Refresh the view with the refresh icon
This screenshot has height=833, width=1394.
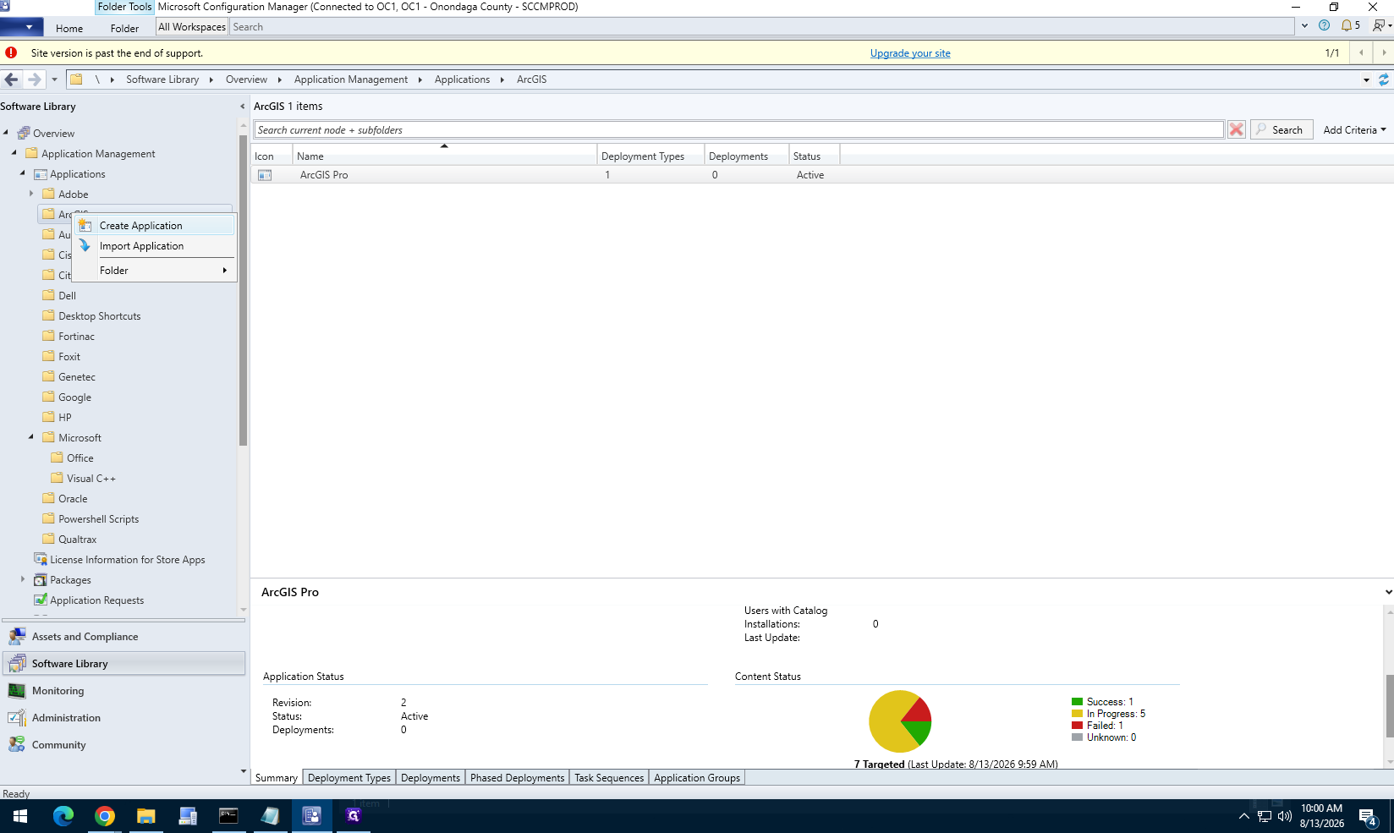[x=1384, y=79]
